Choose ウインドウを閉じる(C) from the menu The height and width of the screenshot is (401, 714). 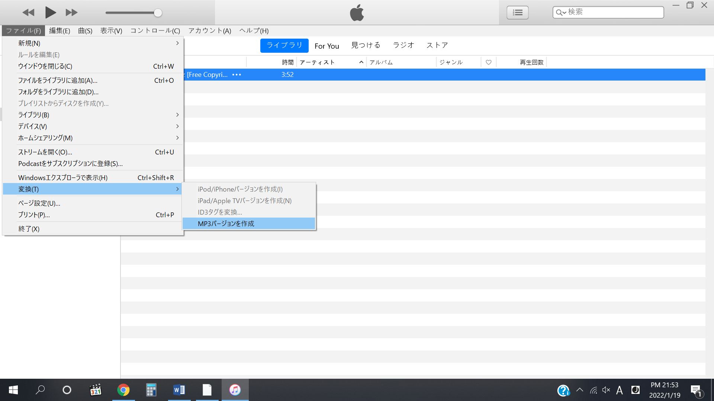point(93,66)
